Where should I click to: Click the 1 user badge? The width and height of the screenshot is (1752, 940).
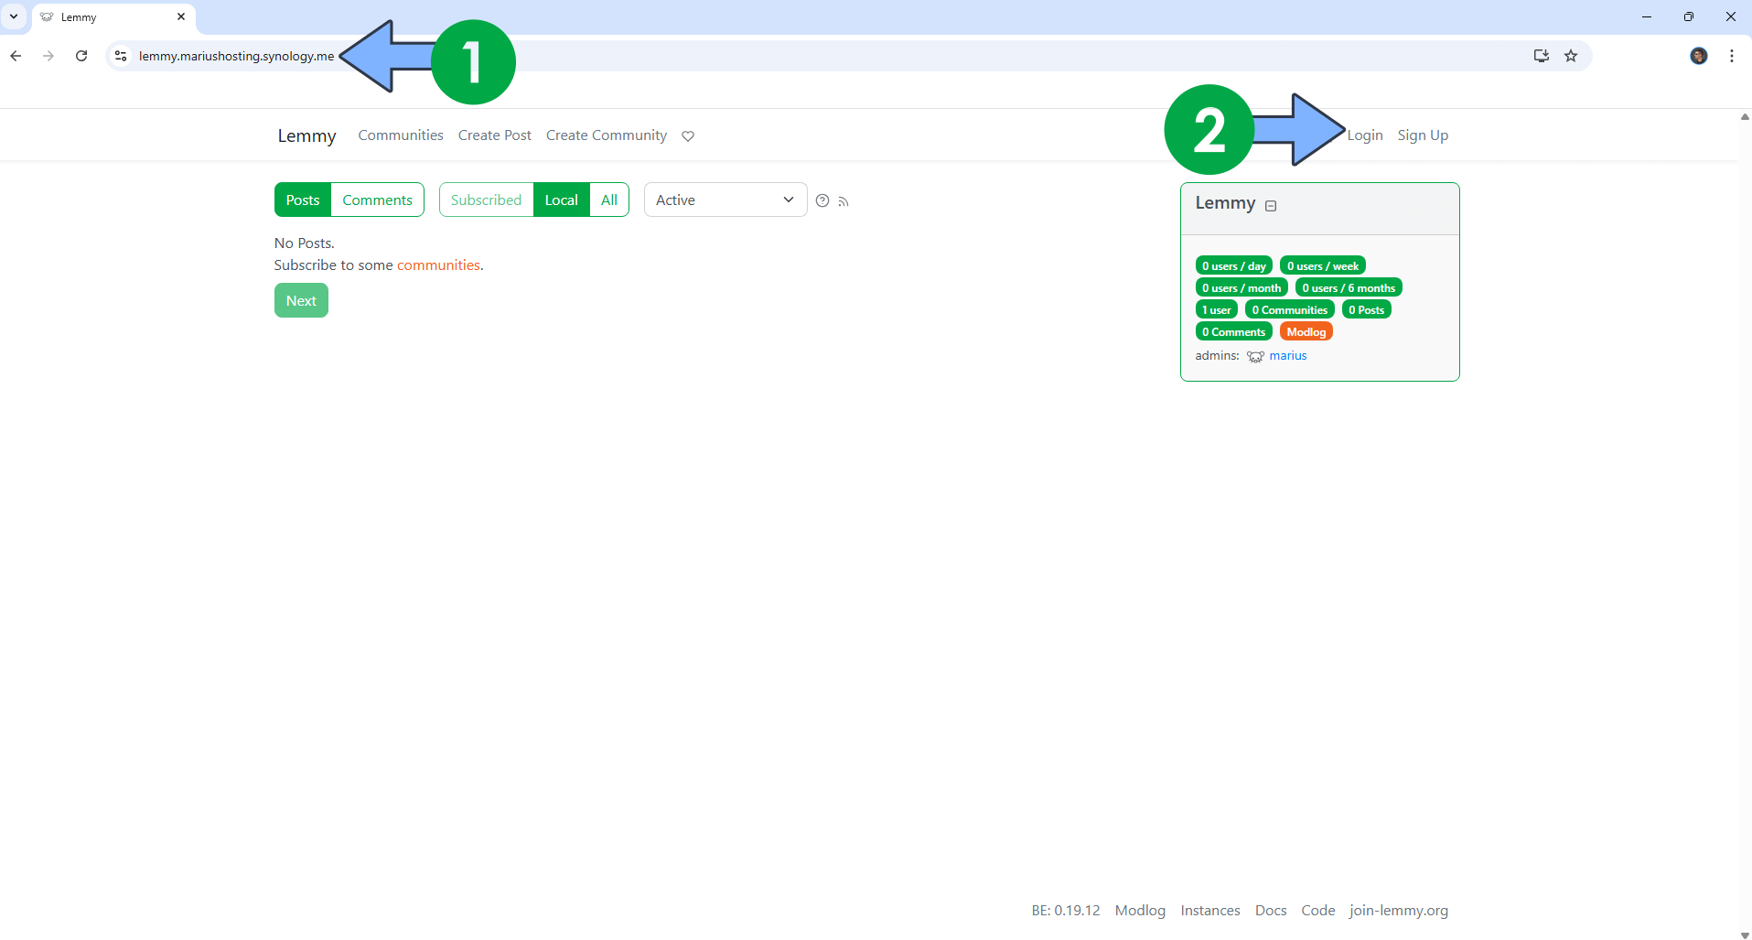(x=1216, y=310)
